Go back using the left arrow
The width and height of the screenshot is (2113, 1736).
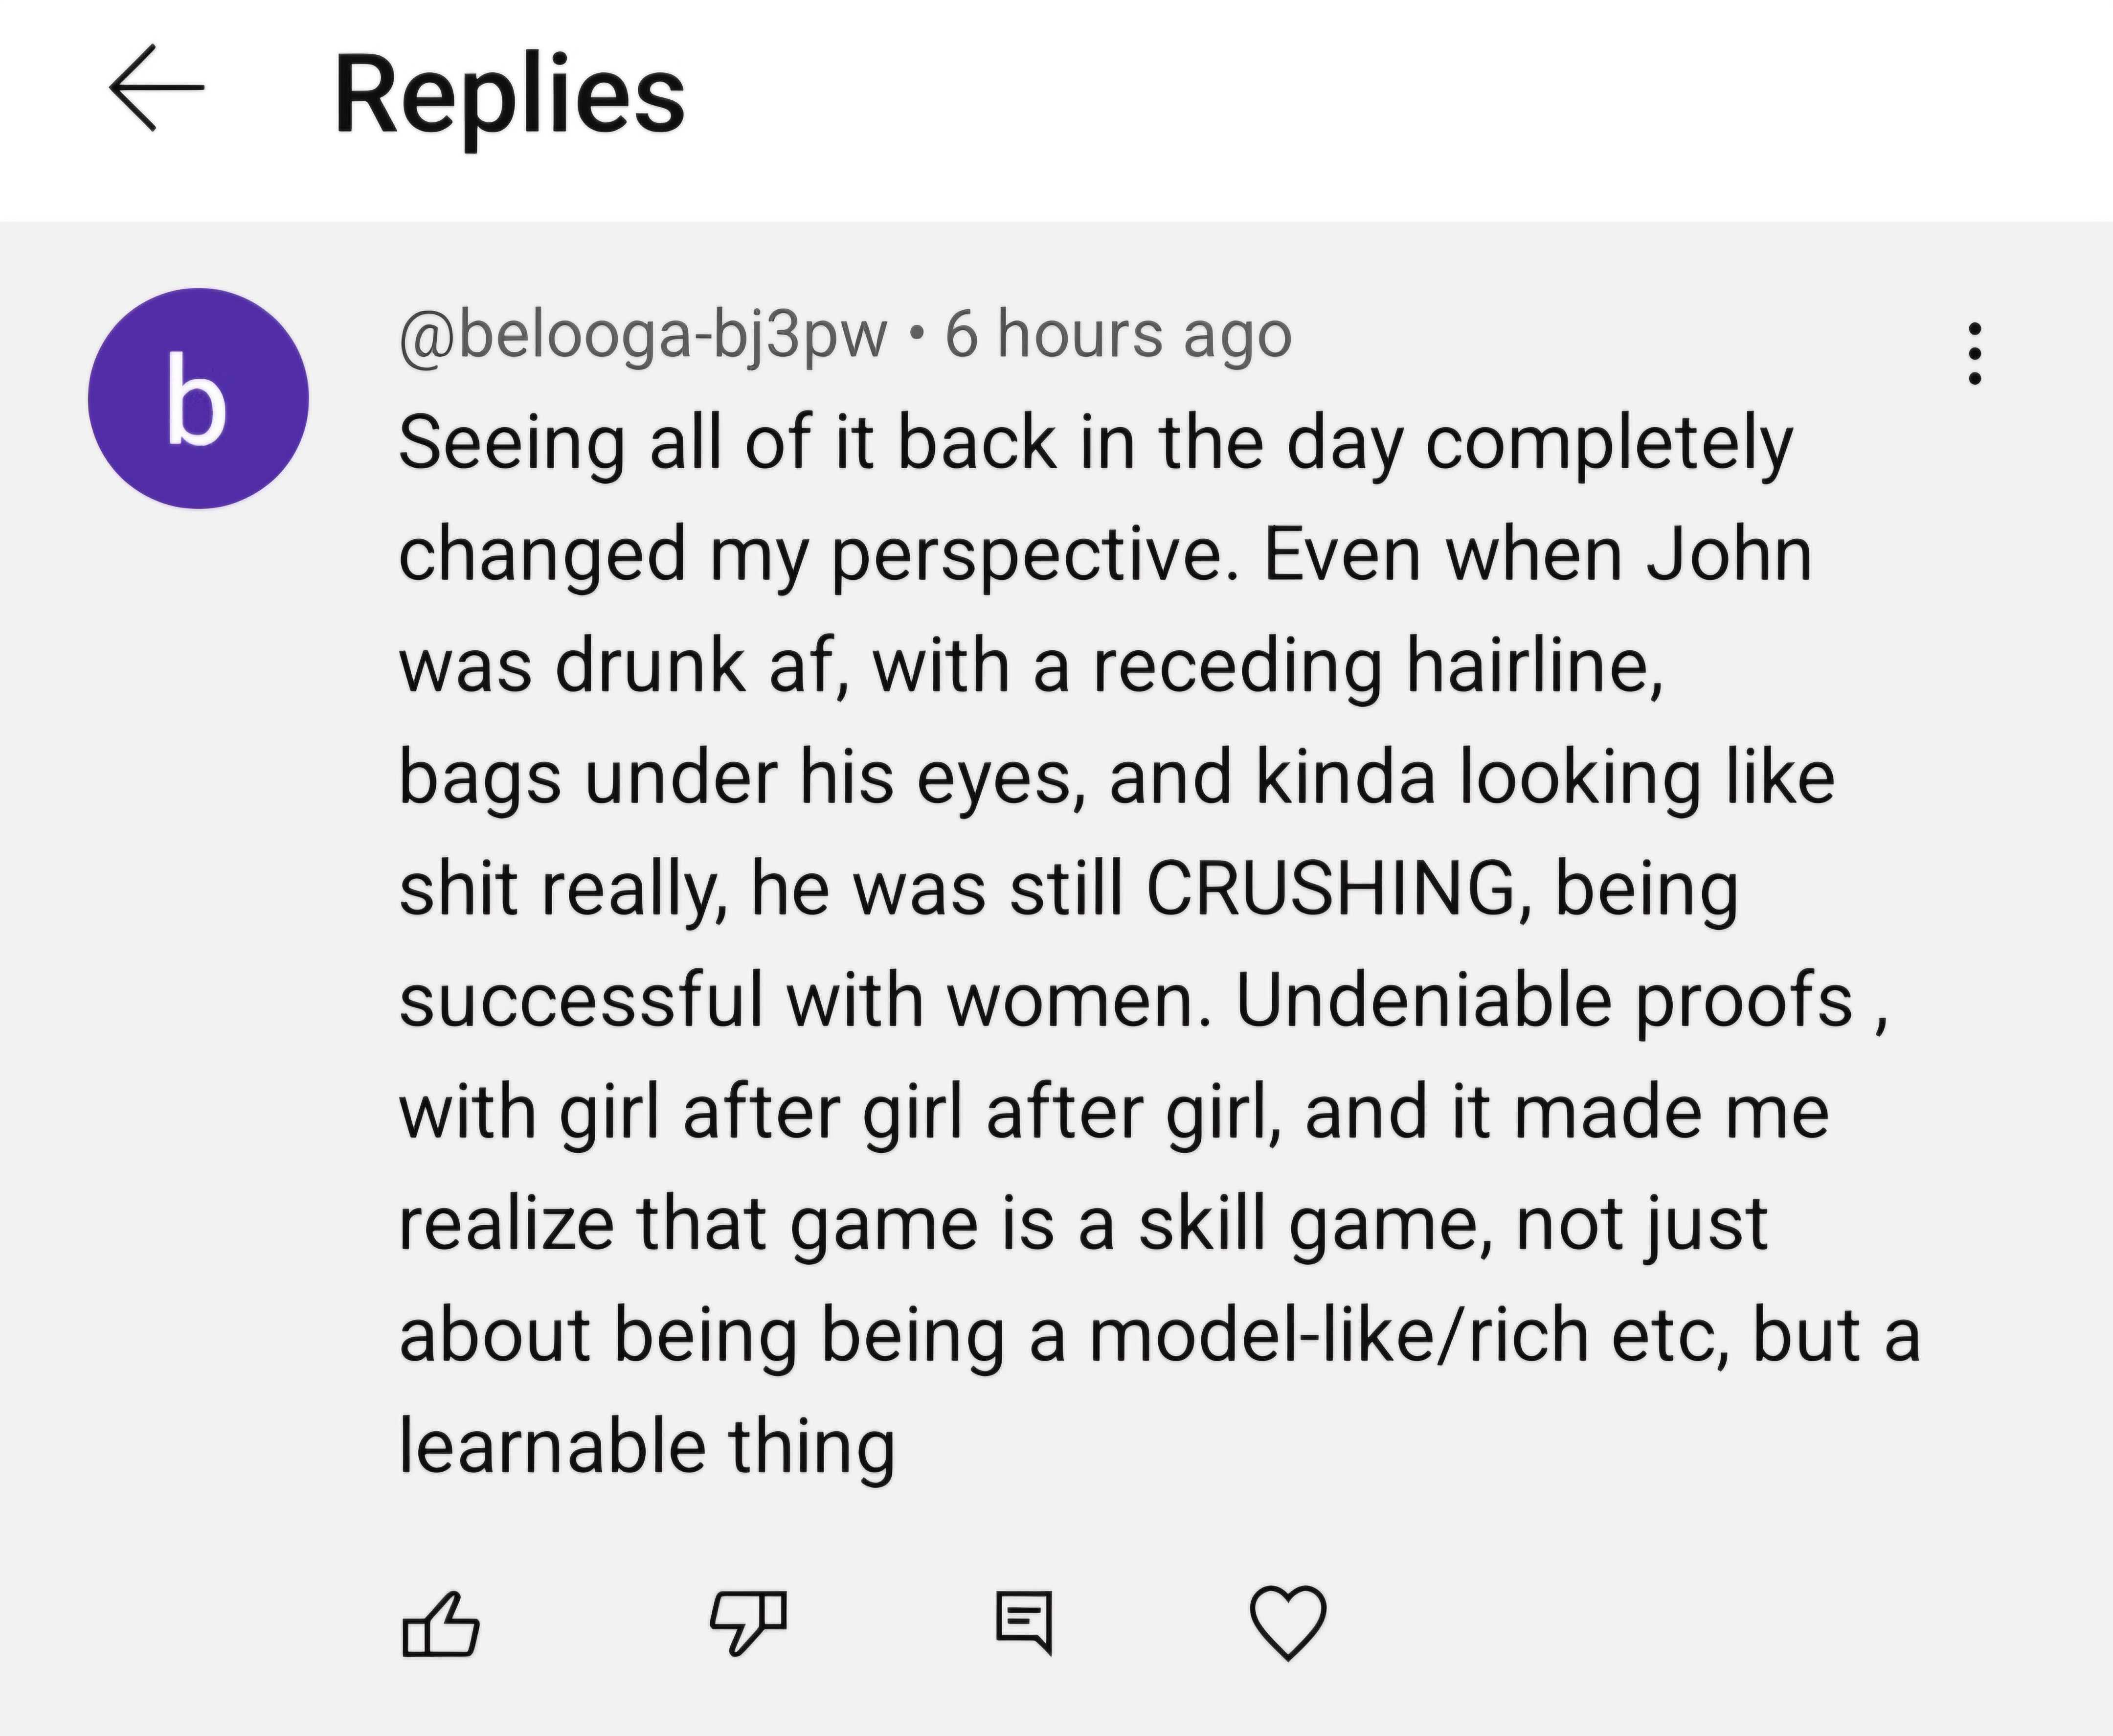click(157, 88)
